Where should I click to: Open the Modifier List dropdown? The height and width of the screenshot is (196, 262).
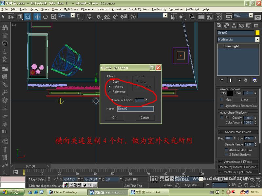238,40
